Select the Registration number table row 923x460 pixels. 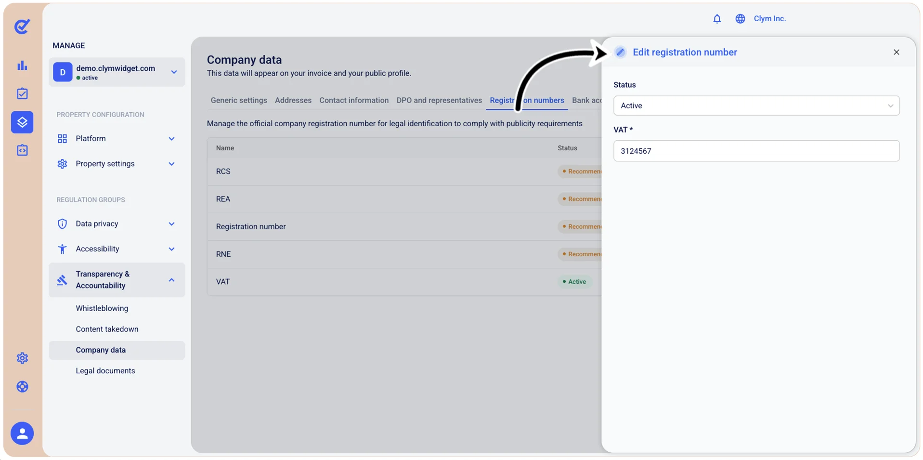pos(404,226)
